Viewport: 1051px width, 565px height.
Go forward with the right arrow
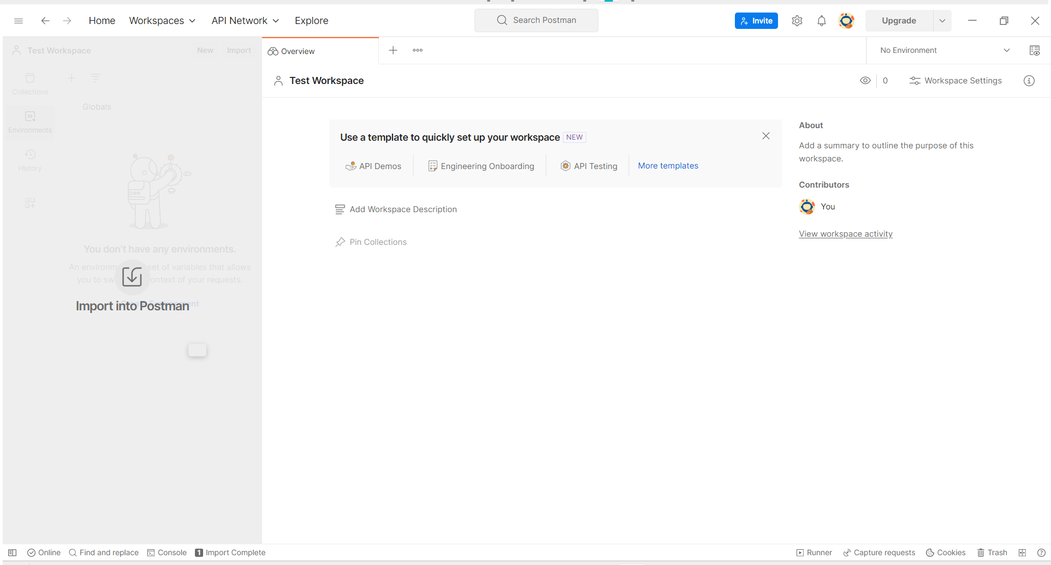(67, 21)
